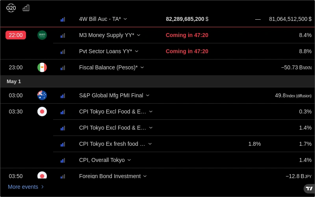Click Foreign Bond Investment event name

(110, 176)
